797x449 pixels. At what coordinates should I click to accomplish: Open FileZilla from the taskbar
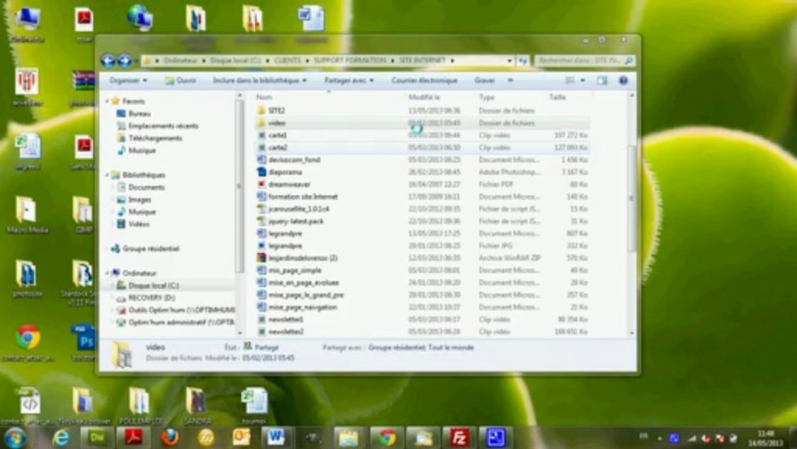tap(459, 438)
